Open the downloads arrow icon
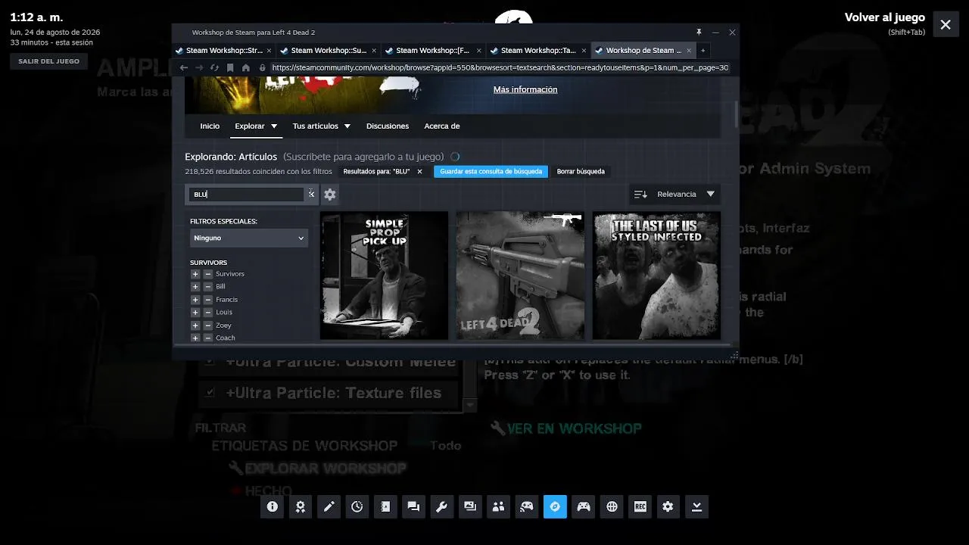 [696, 506]
